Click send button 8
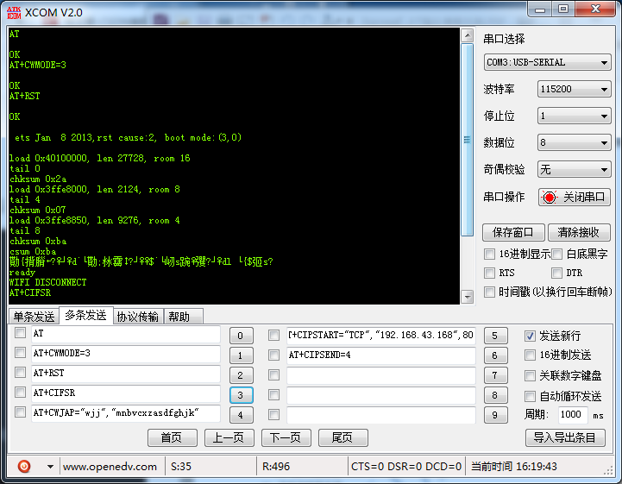The image size is (622, 484). [495, 395]
